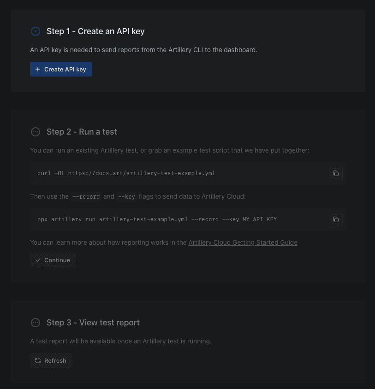Copy the curl example download command
This screenshot has height=389, width=375.
(336, 173)
